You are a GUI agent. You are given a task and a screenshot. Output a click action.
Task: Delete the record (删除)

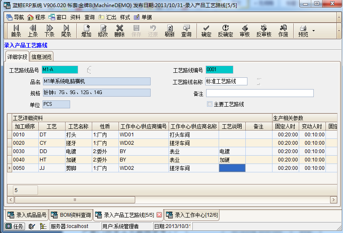pos(119,31)
